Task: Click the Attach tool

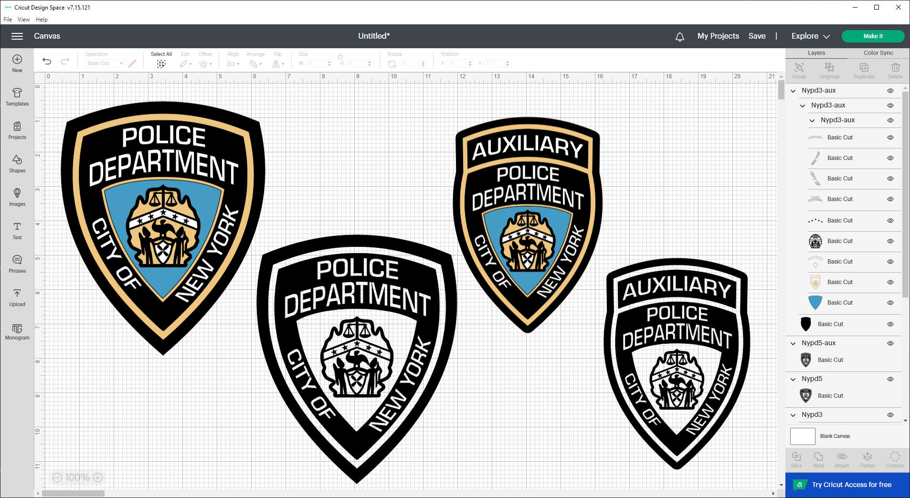Action: click(x=842, y=460)
